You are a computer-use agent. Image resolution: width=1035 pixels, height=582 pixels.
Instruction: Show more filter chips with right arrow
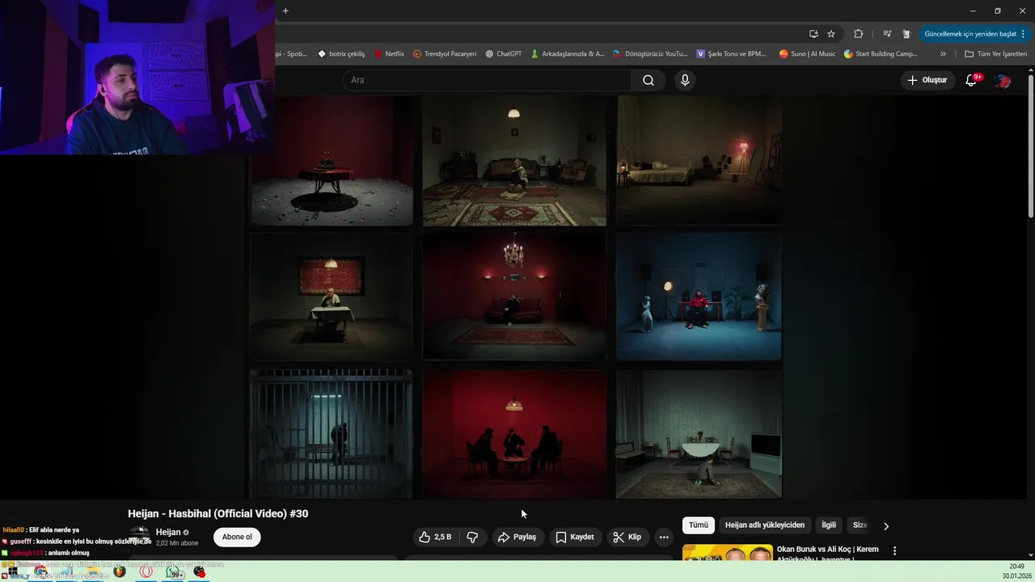tap(886, 525)
